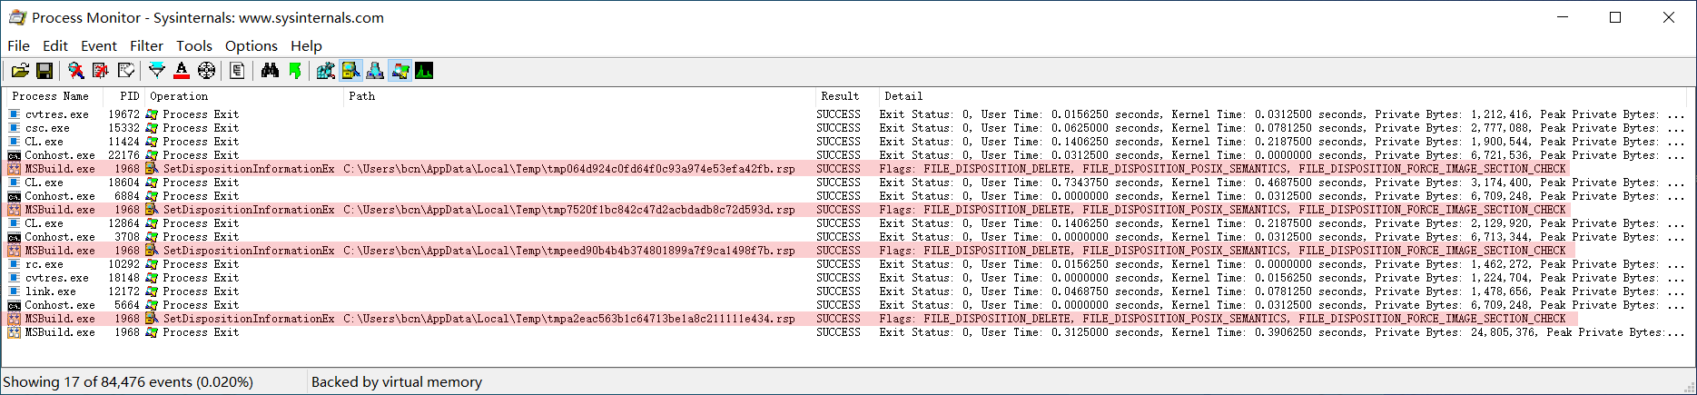This screenshot has height=395, width=1697.
Task: Jump to object green arrow icon
Action: [x=295, y=71]
